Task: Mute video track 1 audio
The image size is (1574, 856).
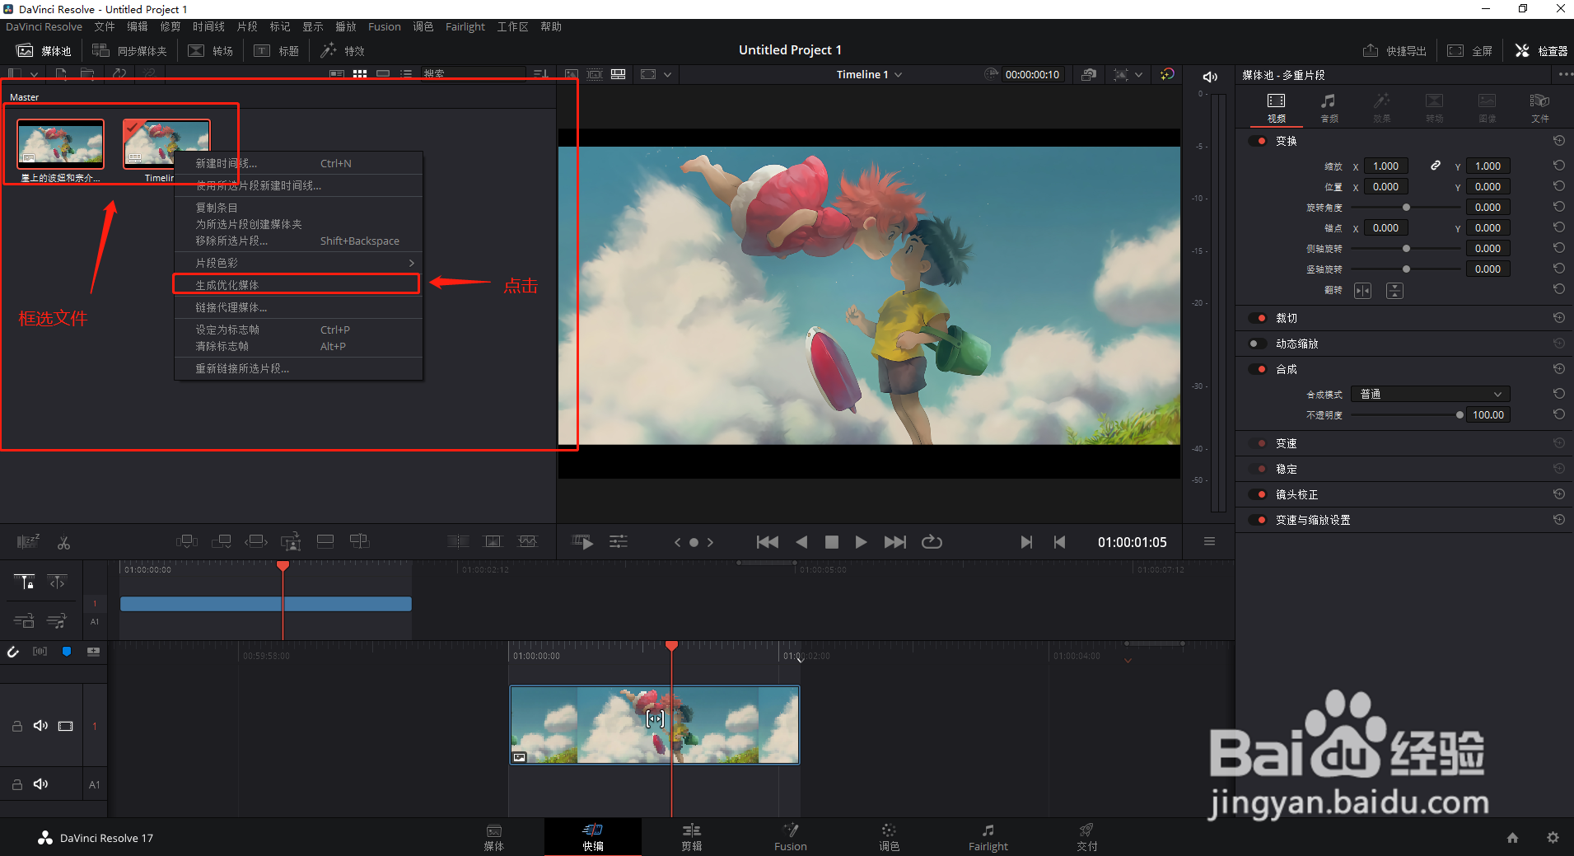Action: (40, 726)
